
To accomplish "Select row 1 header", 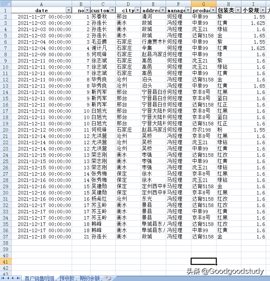I will coord(6,10).
